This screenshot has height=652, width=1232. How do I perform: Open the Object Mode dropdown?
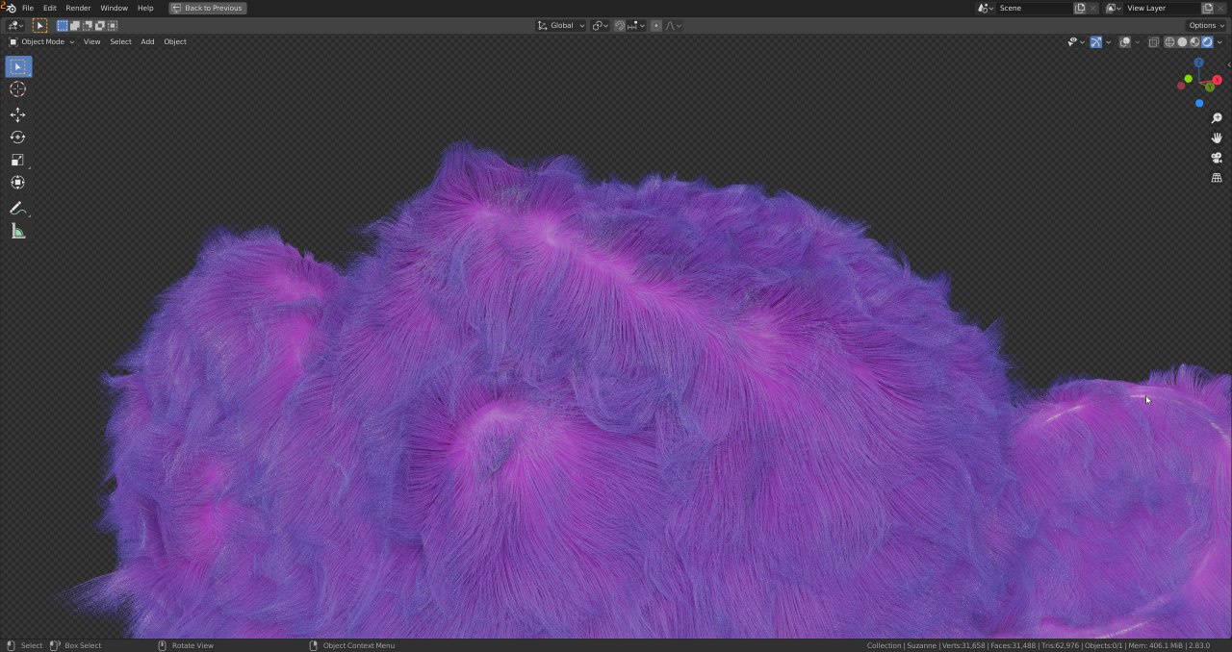click(41, 42)
